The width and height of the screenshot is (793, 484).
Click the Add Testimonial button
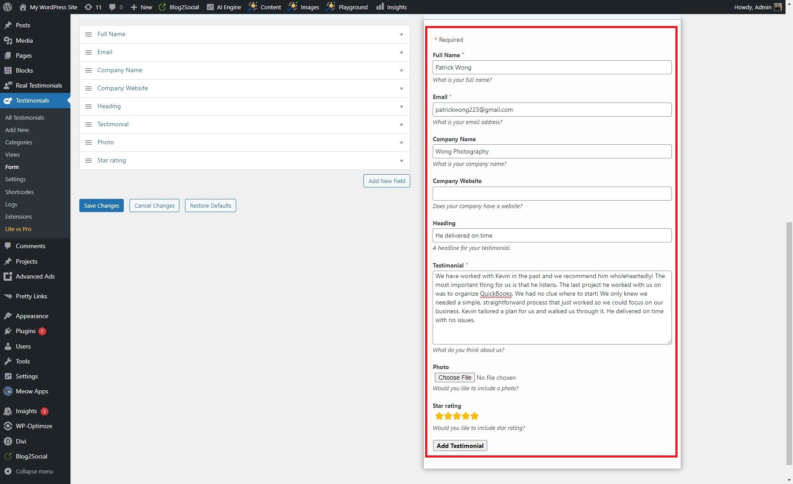pos(460,445)
